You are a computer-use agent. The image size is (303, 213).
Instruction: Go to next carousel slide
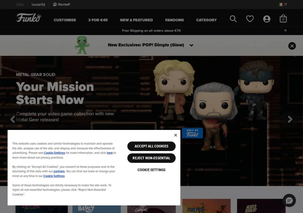pyautogui.click(x=290, y=119)
